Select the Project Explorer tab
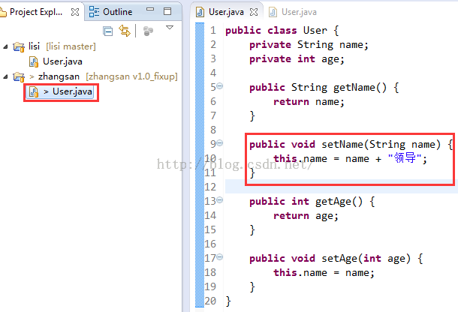Image resolution: width=458 pixels, height=312 pixels. pos(36,12)
